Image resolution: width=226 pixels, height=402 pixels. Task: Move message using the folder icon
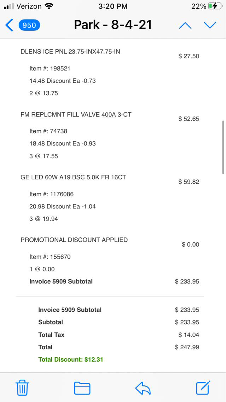point(82,388)
